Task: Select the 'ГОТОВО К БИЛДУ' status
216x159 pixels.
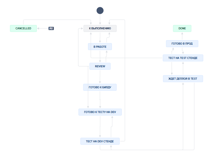Action: pos(100,87)
